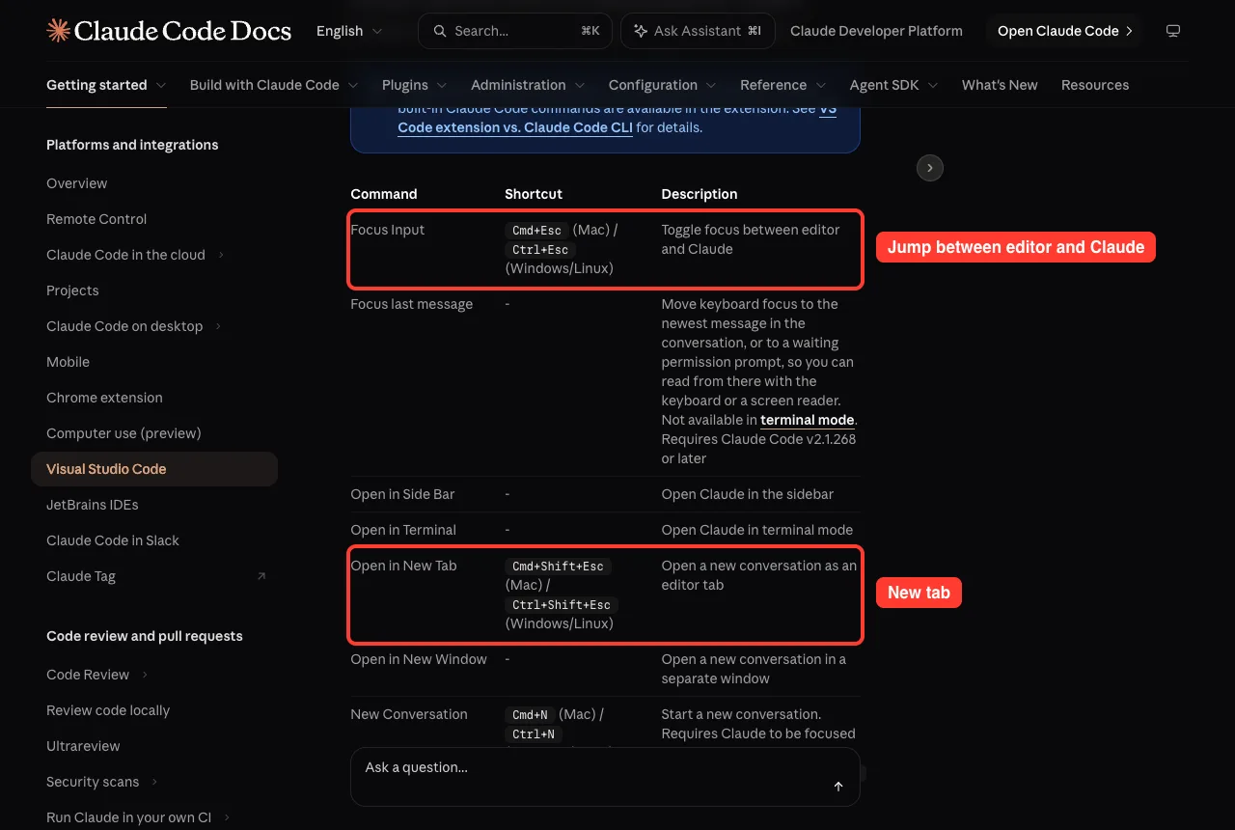
Task: Open Claude Code in Slack page
Action: tap(113, 540)
